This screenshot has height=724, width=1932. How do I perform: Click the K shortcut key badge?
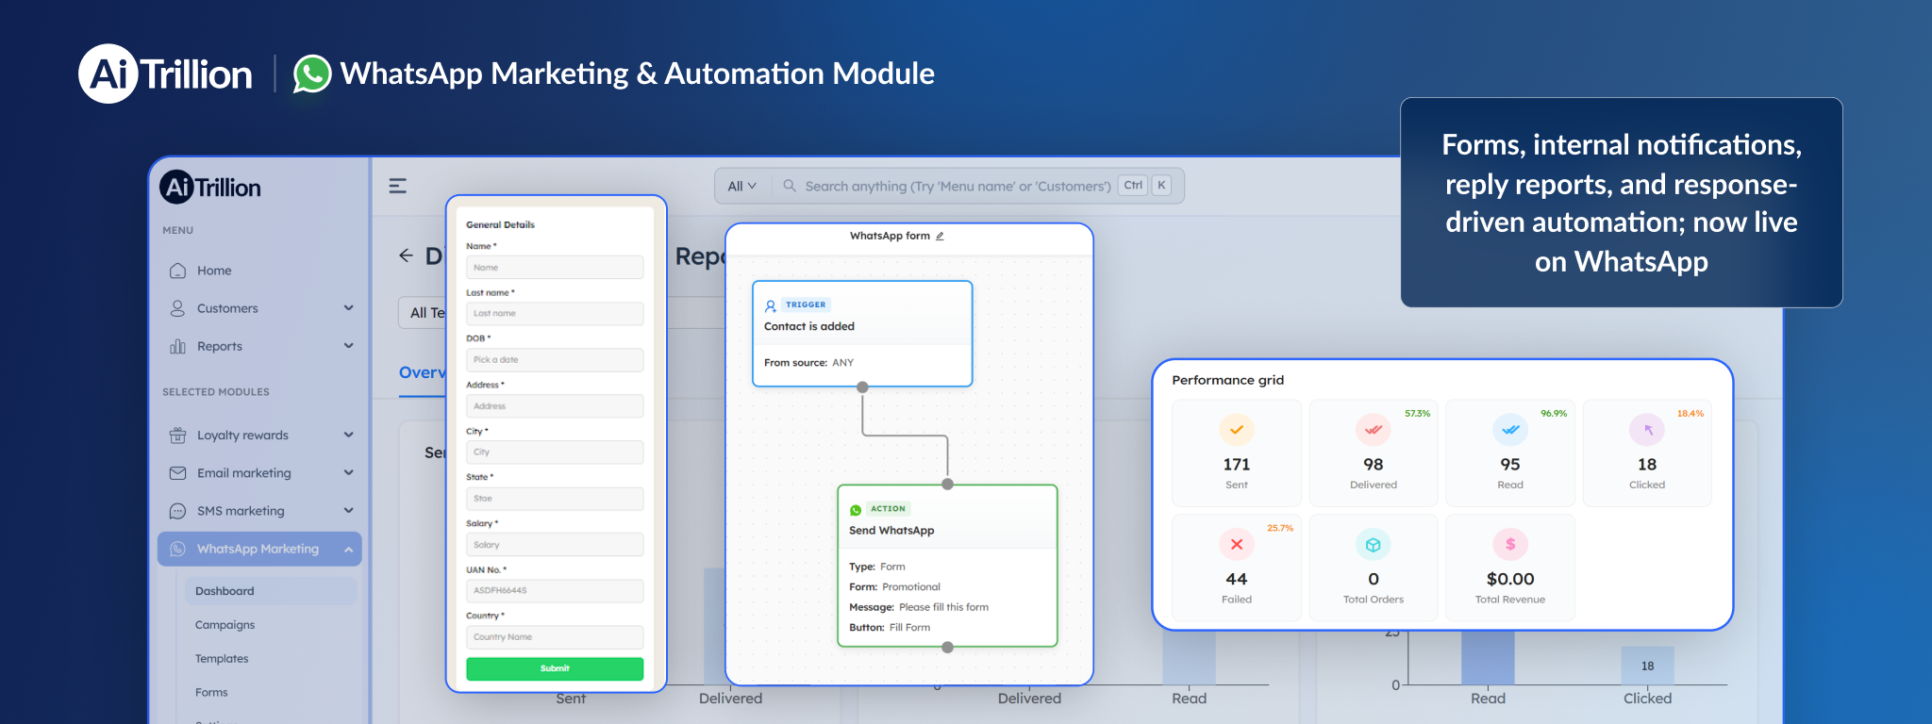[1162, 186]
